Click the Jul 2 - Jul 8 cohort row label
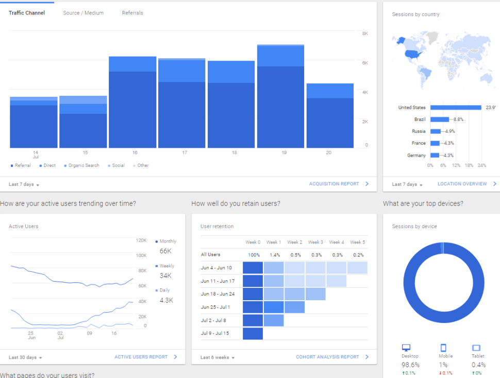This screenshot has height=378, width=500. 213,320
